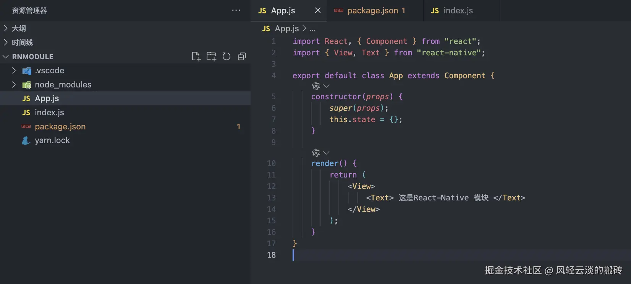Click the problem count badge beside package.json
This screenshot has width=631, height=284.
(239, 126)
